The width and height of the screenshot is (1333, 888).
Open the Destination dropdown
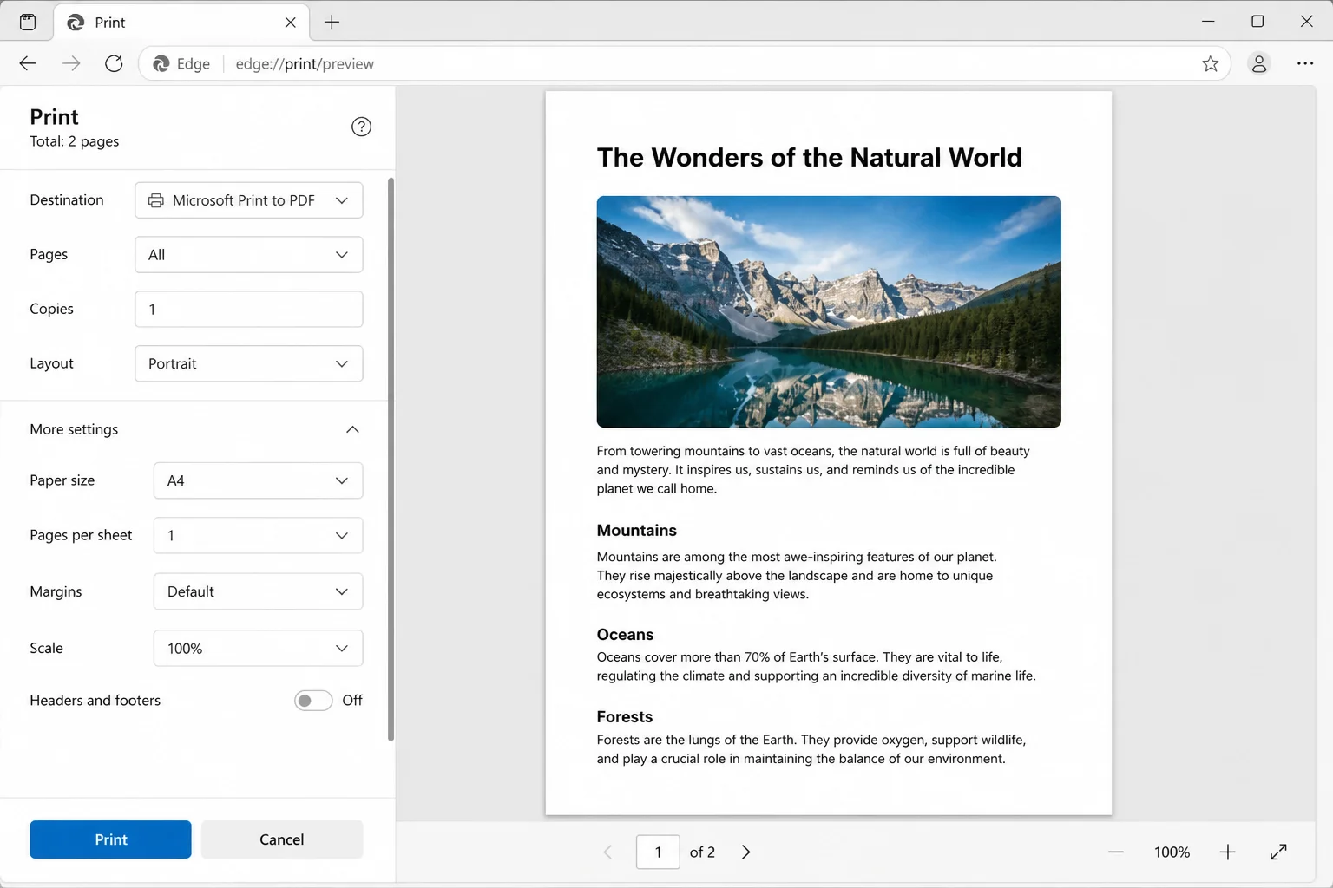coord(249,200)
